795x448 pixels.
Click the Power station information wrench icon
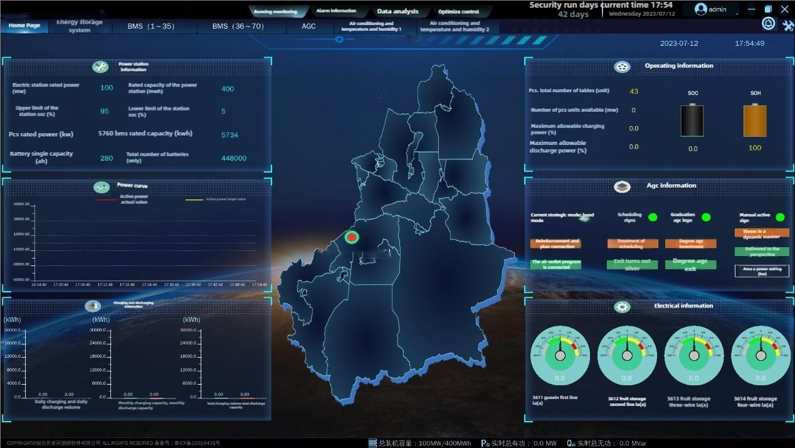[x=100, y=67]
